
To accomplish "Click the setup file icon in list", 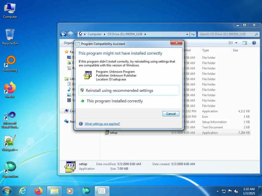I will point(107,133).
